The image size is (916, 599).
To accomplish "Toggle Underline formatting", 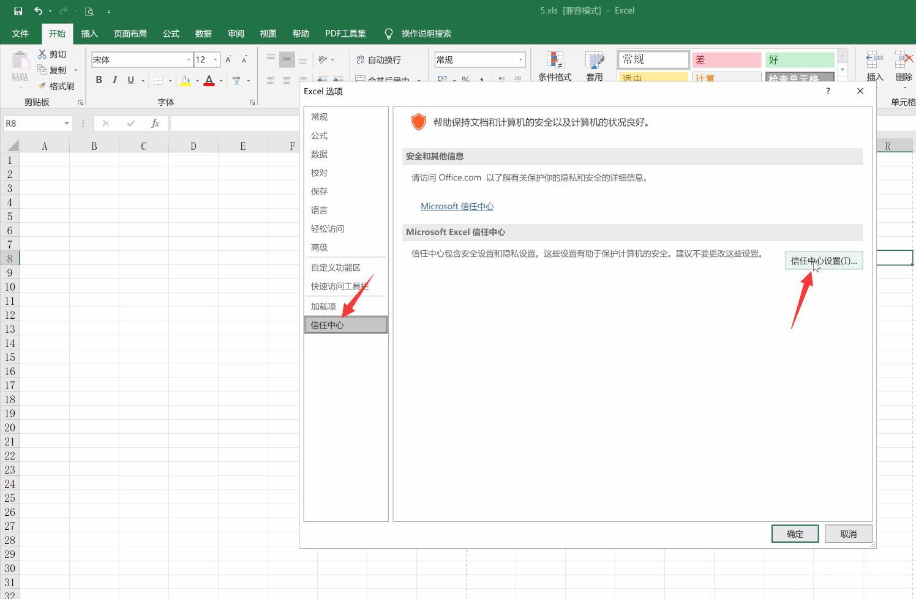I will tap(130, 80).
